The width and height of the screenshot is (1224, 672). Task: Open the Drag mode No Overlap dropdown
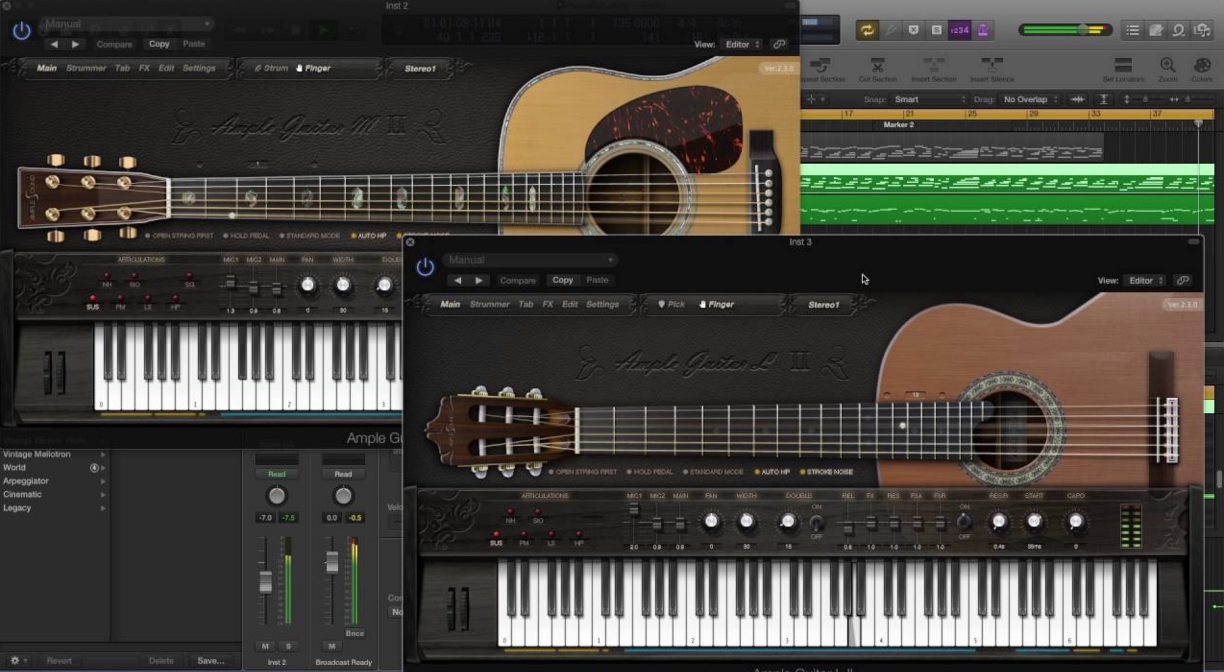click(1028, 99)
